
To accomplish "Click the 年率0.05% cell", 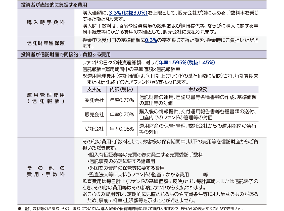I will tap(122, 129).
